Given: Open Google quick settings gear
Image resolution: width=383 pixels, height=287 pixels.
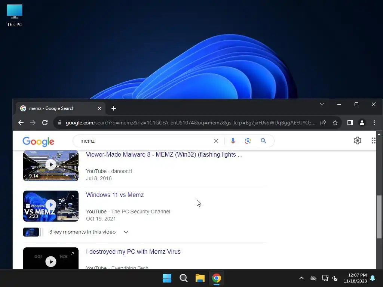Looking at the screenshot, I should (357, 141).
